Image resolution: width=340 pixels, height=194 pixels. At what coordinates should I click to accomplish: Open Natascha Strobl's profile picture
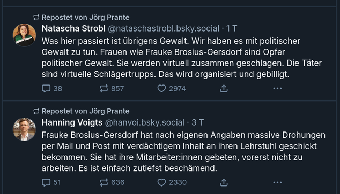pyautogui.click(x=24, y=35)
